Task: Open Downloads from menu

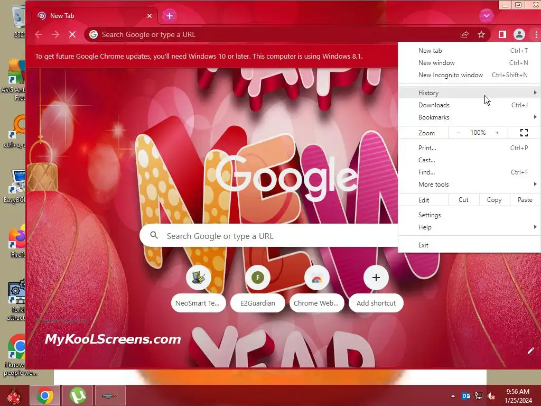Action: (470, 105)
